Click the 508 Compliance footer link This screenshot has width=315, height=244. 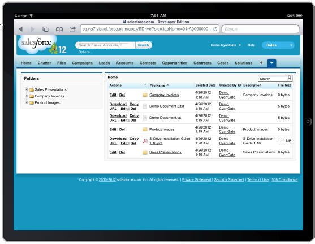[284, 179]
